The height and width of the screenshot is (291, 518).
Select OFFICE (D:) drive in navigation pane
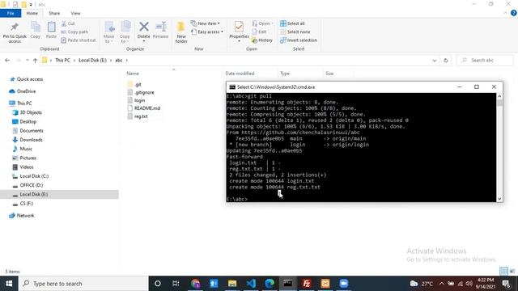(28, 185)
